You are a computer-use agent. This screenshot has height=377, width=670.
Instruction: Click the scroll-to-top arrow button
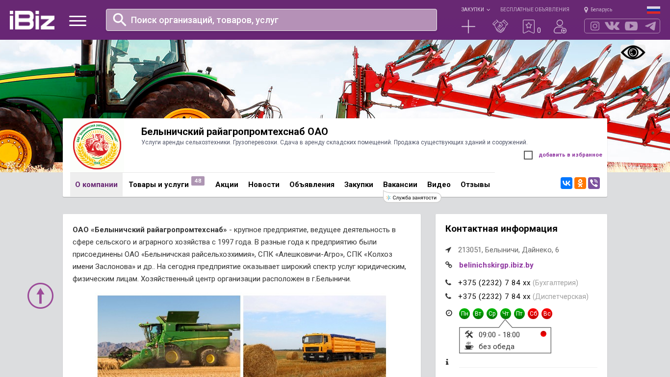click(40, 296)
